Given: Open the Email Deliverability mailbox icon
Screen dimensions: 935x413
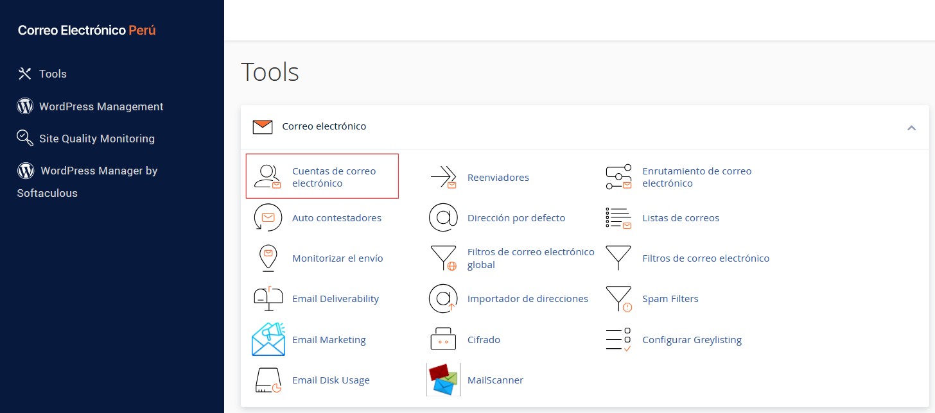Looking at the screenshot, I should pos(268,299).
